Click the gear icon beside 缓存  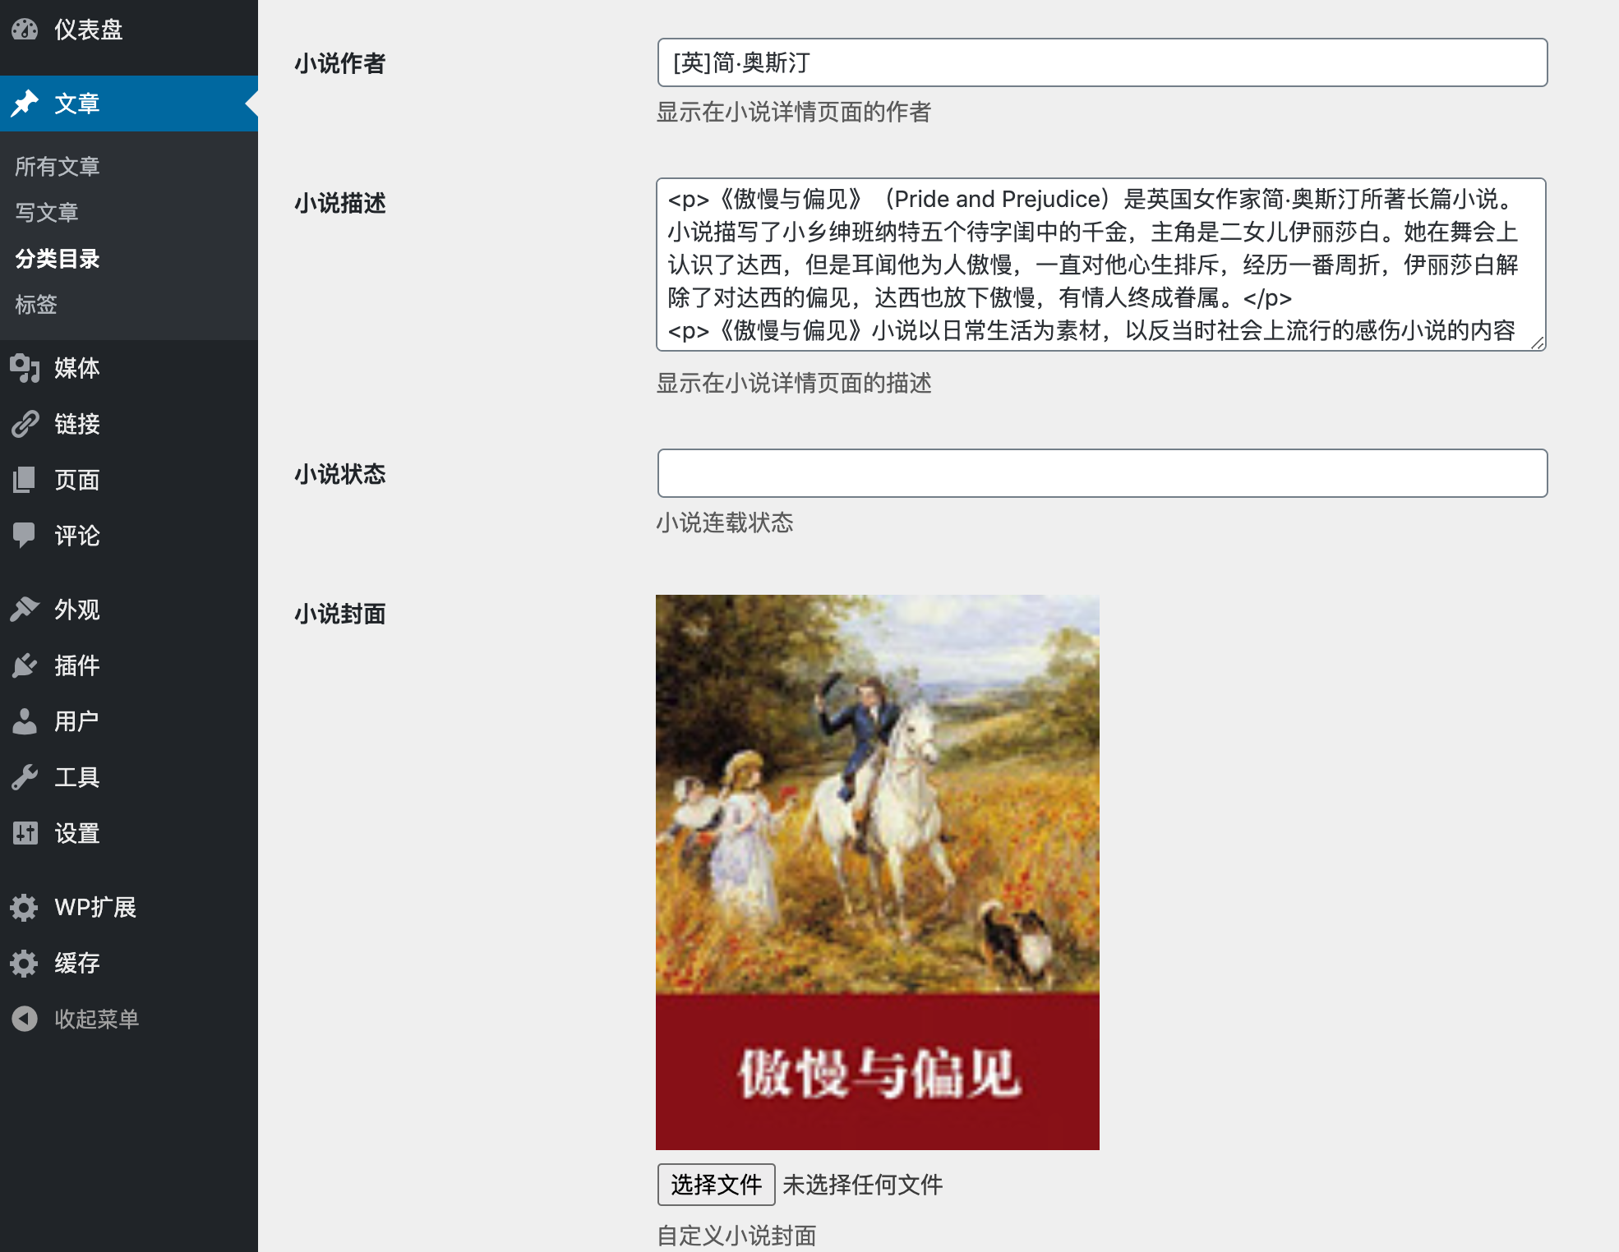coord(25,963)
